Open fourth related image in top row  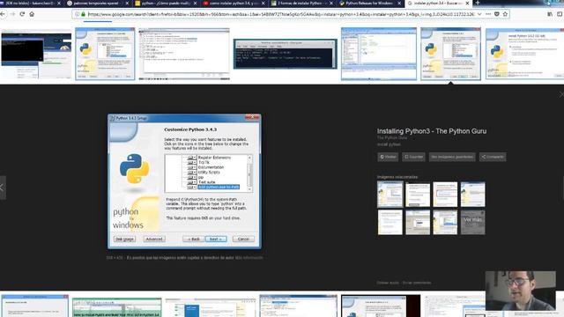tap(472, 195)
